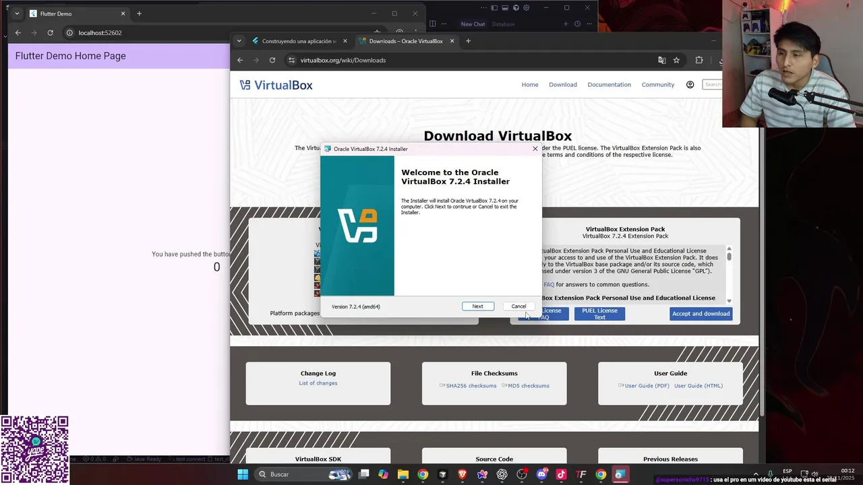Image resolution: width=863 pixels, height=485 pixels.
Task: Open Community in the VirtualBox site navigation
Action: tap(658, 85)
